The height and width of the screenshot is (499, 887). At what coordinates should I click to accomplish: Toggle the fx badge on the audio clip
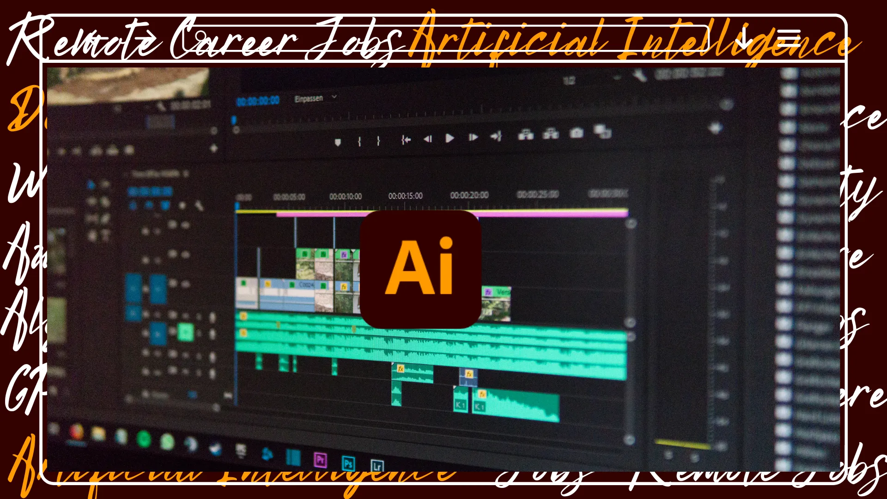tap(401, 369)
